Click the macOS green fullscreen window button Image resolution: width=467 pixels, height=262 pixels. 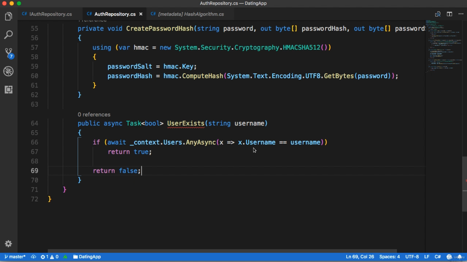tap(19, 3)
